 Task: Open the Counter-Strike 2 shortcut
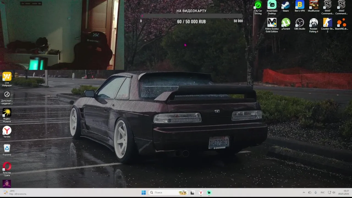328,26
